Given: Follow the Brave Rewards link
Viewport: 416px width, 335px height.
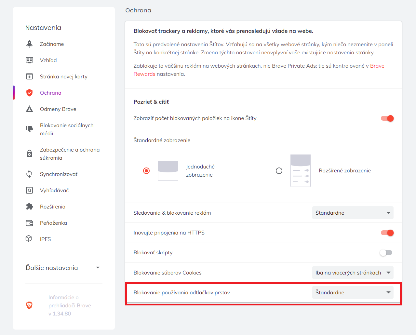Looking at the screenshot, I should 377,66.
